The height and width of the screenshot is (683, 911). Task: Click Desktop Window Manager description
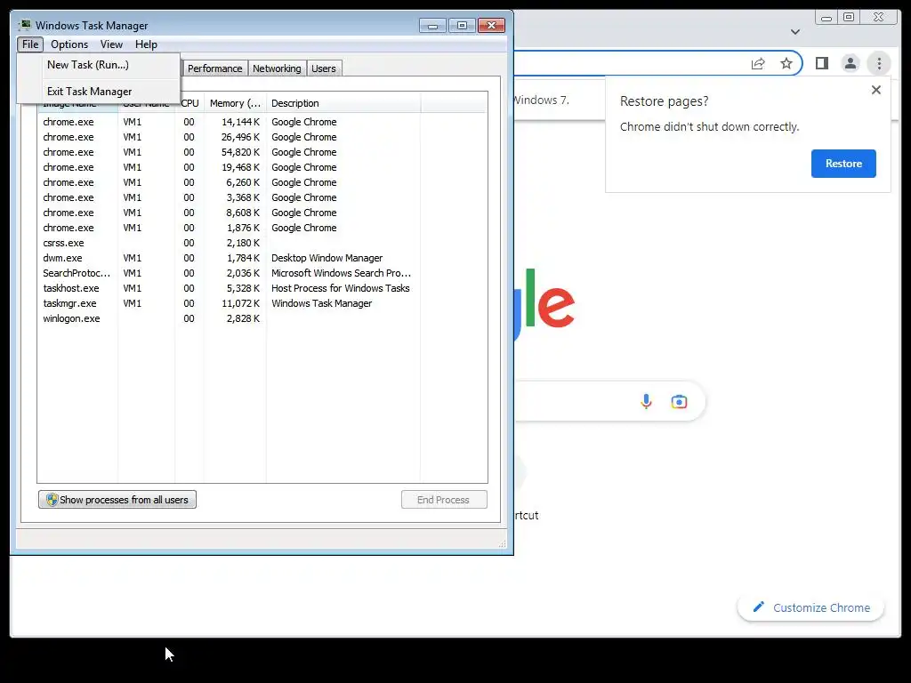pos(327,258)
